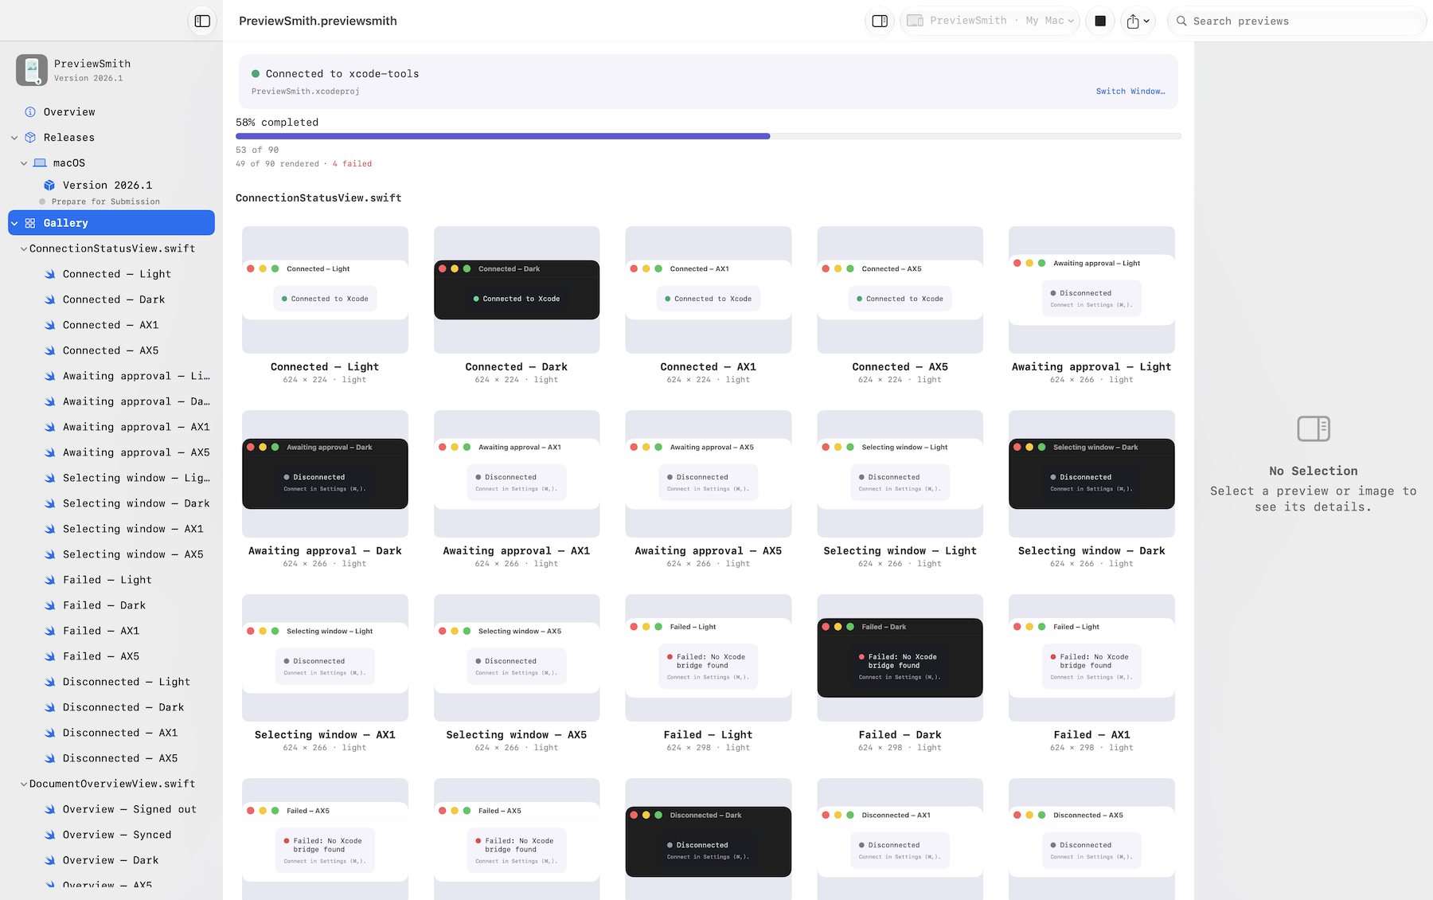The image size is (1433, 900).
Task: Click the Releases box icon
Action: click(30, 138)
